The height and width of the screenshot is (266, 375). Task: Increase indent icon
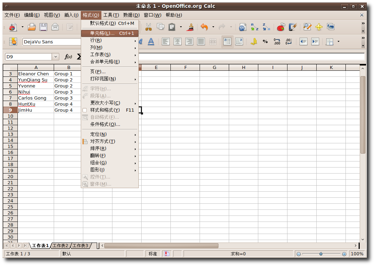[315, 42]
